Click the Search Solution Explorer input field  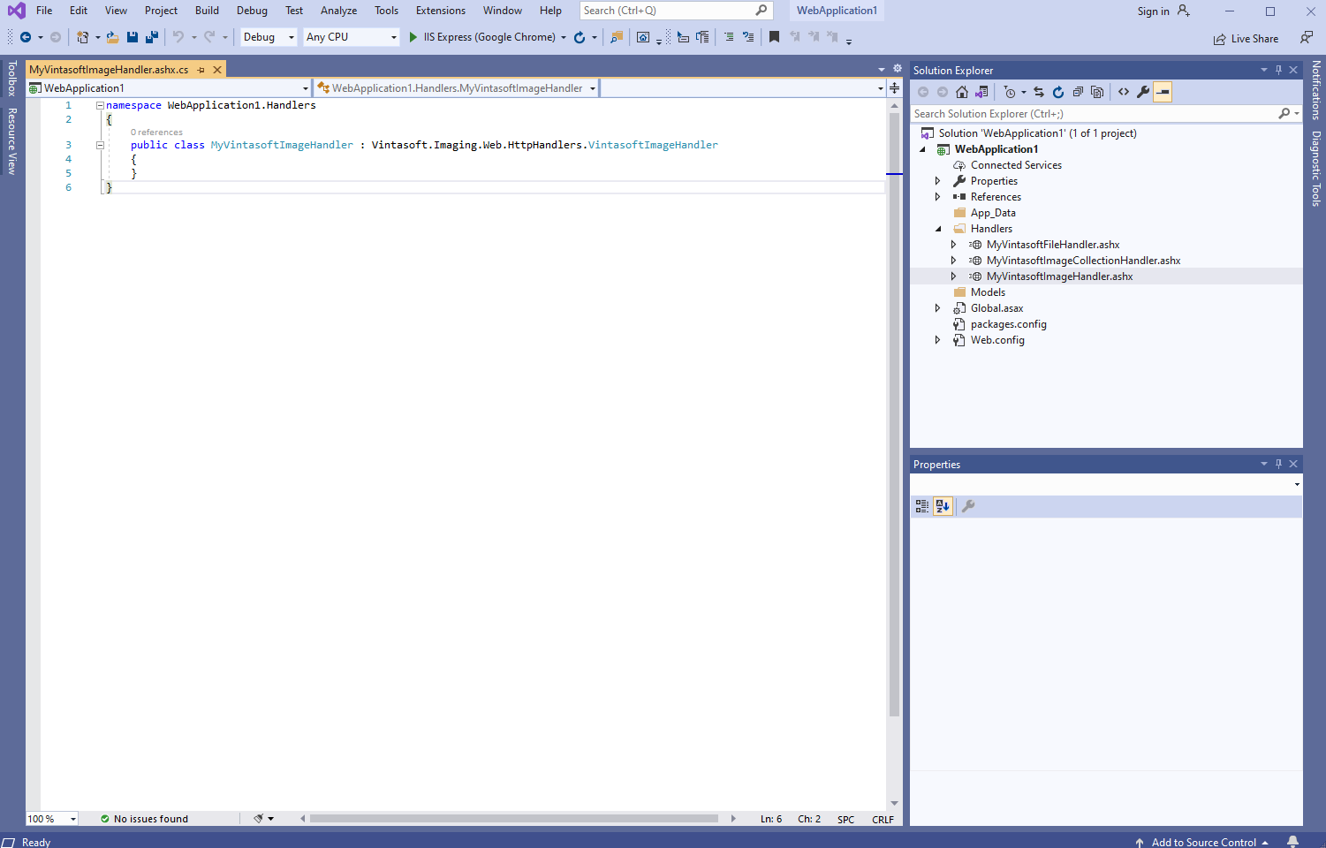pos(1092,114)
